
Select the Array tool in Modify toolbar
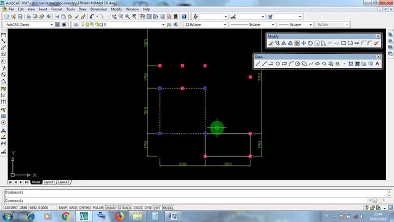point(297,43)
